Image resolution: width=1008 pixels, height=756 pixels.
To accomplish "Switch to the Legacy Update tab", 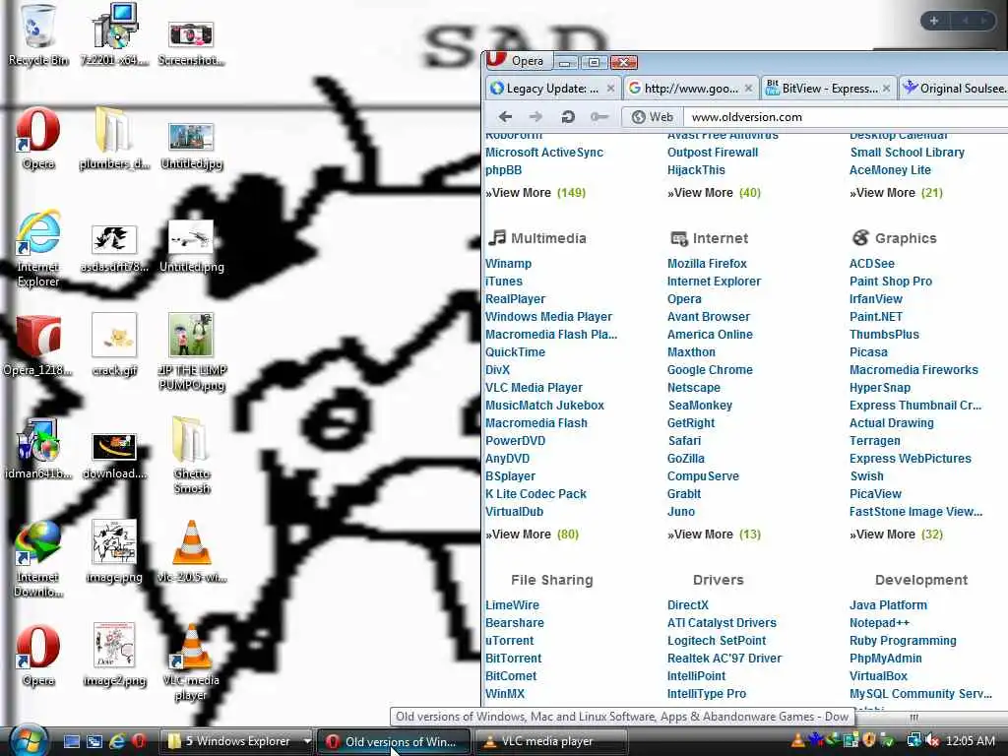I will 551,88.
